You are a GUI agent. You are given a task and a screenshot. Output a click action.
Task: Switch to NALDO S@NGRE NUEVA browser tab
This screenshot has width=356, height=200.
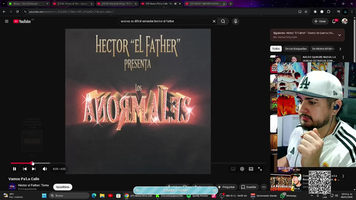pyautogui.click(x=205, y=4)
